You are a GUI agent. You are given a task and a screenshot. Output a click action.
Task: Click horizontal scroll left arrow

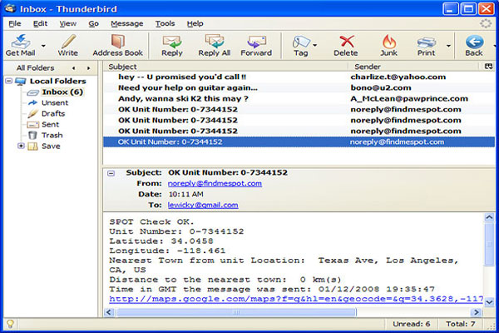(109, 312)
